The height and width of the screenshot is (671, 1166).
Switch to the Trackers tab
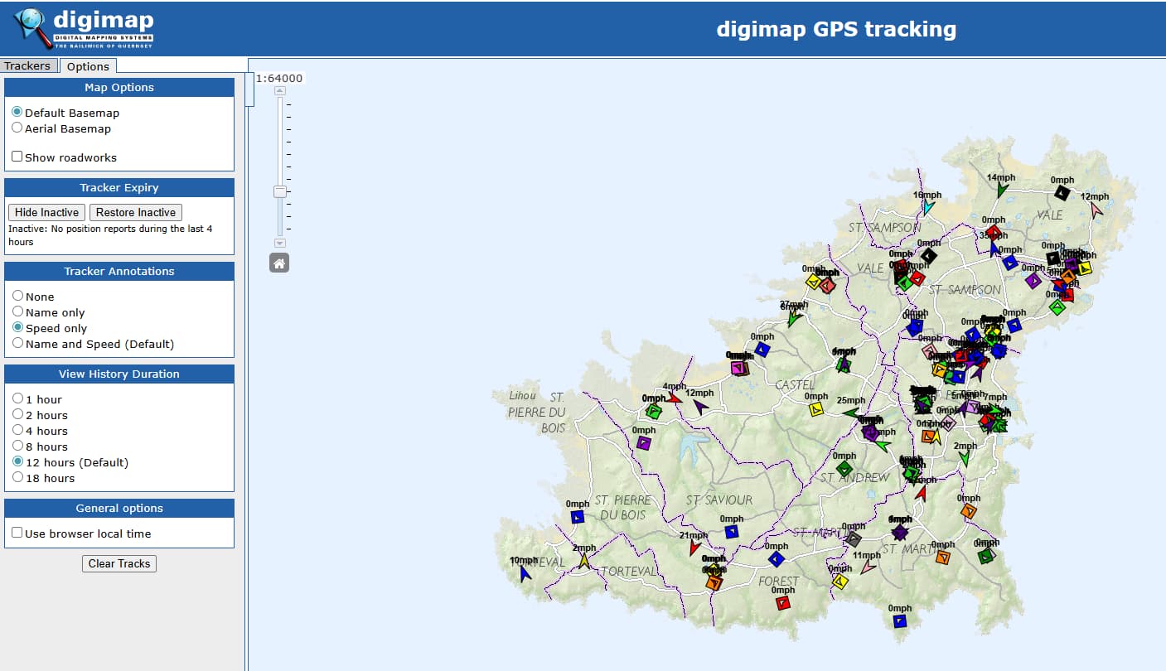[27, 65]
